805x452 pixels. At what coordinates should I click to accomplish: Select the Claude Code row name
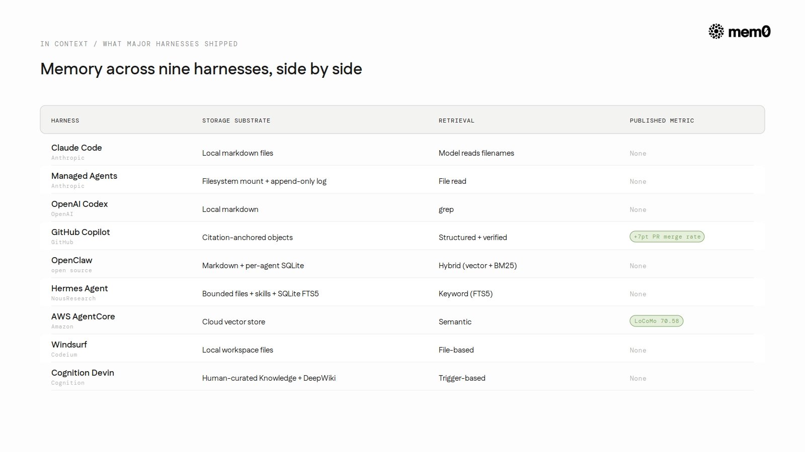(x=76, y=148)
